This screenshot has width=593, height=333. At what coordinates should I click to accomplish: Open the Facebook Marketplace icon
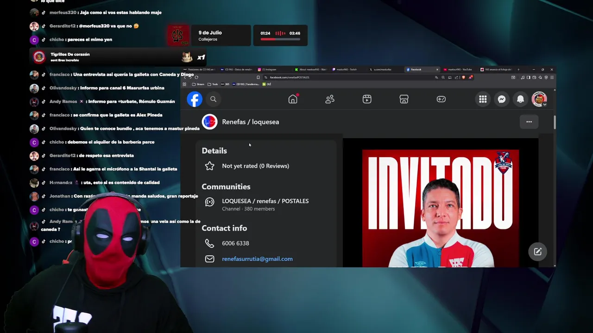pyautogui.click(x=404, y=99)
